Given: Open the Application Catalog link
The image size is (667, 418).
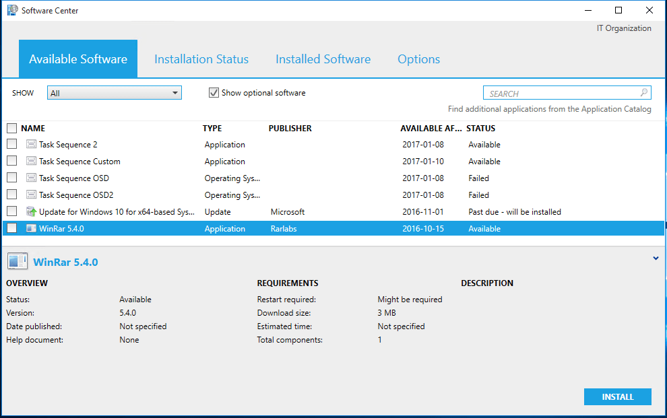Looking at the screenshot, I should [x=549, y=109].
